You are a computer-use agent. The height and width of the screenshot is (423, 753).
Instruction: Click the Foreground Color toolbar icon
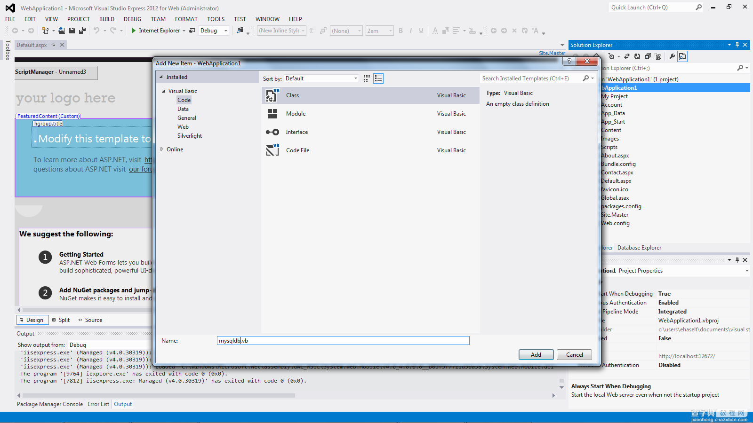435,31
